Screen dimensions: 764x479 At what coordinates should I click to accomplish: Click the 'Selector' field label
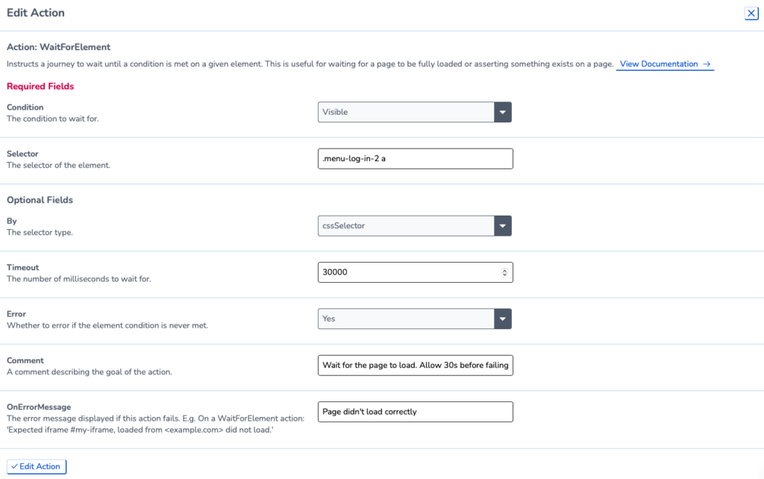tap(22, 154)
